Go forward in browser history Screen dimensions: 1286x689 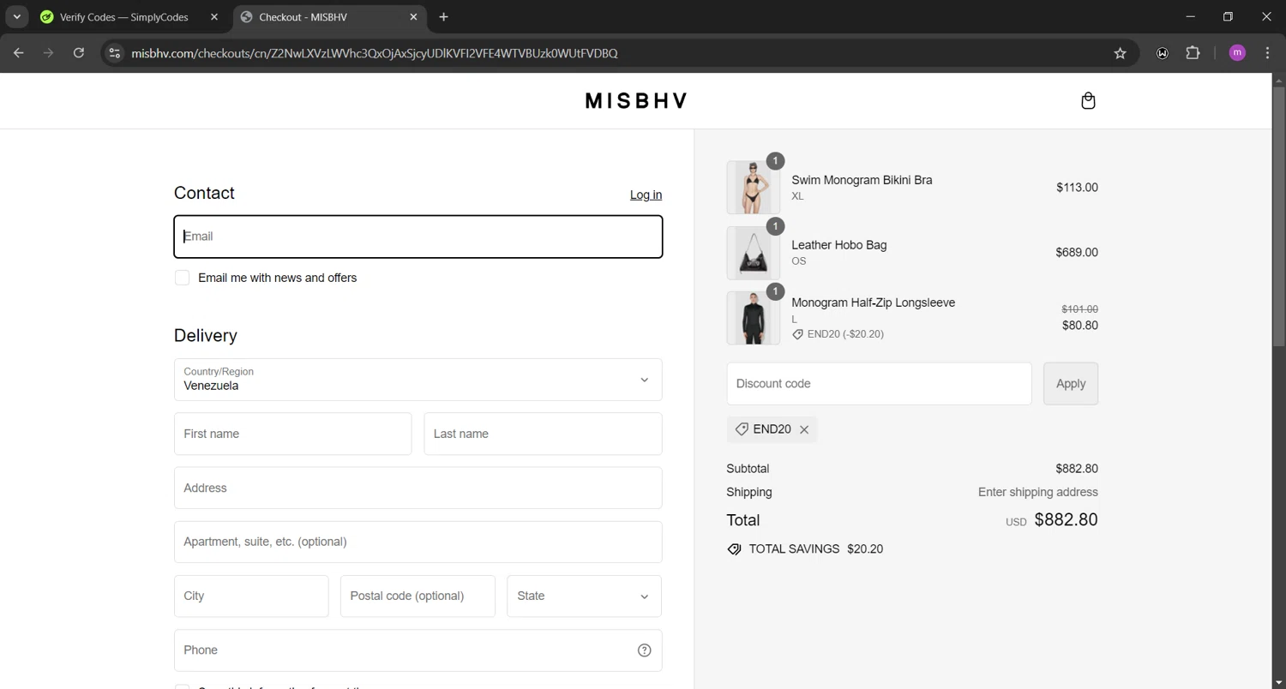point(49,53)
